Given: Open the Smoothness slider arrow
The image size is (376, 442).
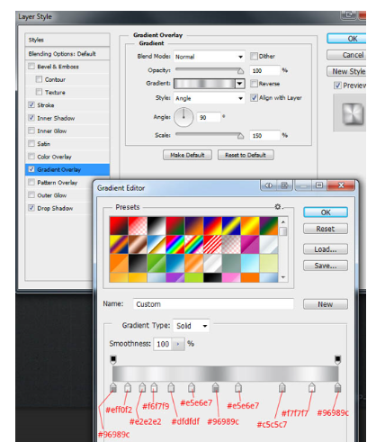Looking at the screenshot, I should 178,344.
